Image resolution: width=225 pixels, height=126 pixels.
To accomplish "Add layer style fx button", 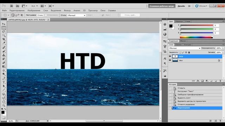I will pos(198,81).
